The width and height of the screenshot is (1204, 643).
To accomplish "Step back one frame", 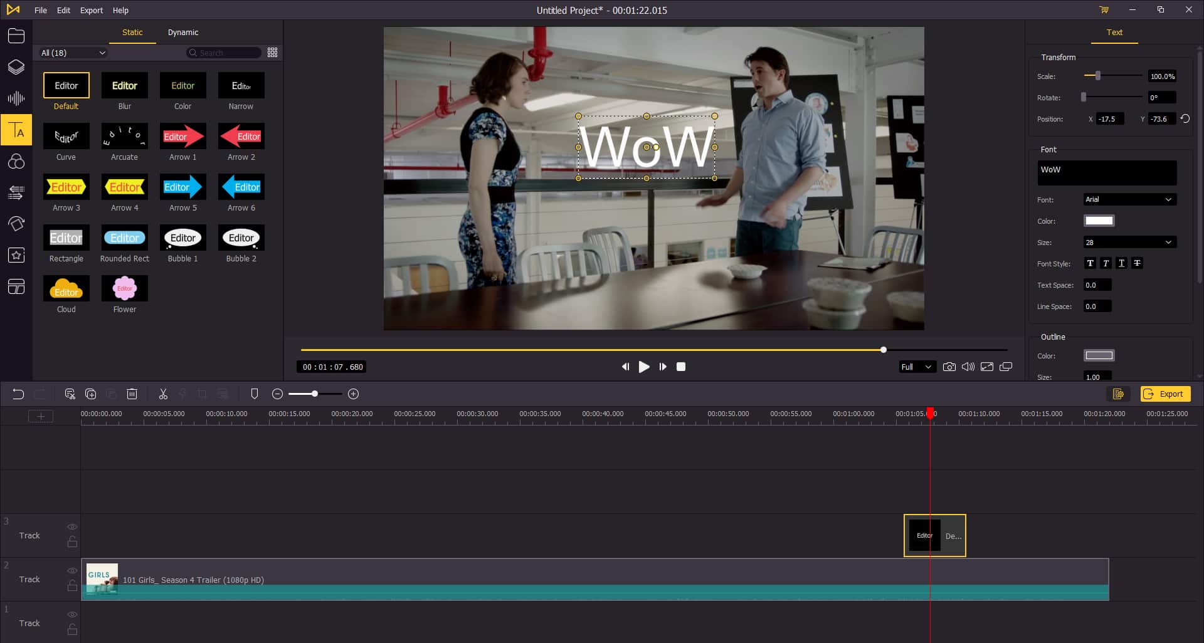I will click(x=625, y=367).
